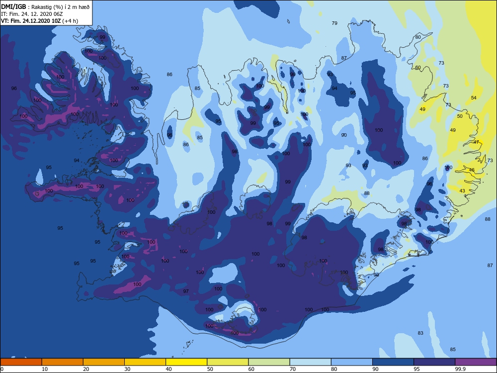Screen dimensions: 497x373
Task: Select the 20–30 amber legend swatch
Action: pos(104,362)
